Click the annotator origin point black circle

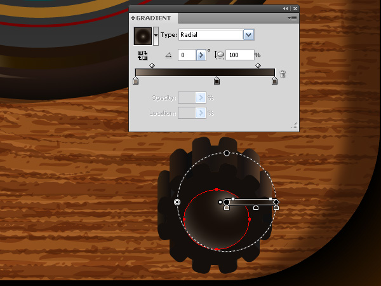click(x=227, y=202)
